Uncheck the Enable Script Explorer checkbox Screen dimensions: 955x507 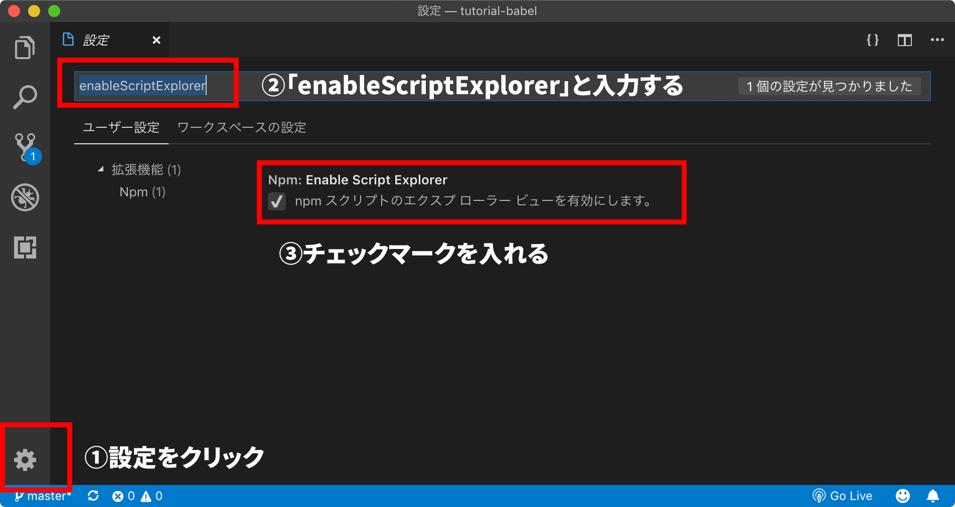point(277,201)
